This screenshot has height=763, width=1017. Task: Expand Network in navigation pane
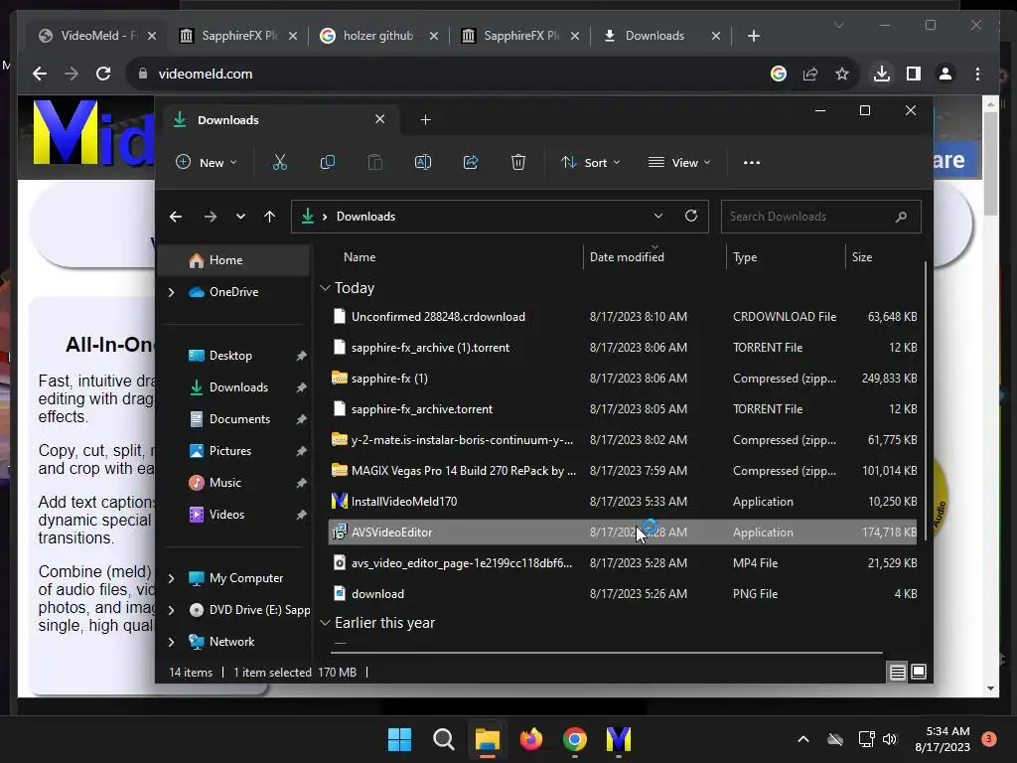[171, 643]
